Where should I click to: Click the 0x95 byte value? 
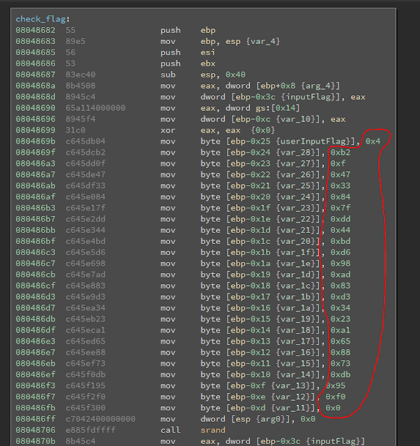coord(336,385)
